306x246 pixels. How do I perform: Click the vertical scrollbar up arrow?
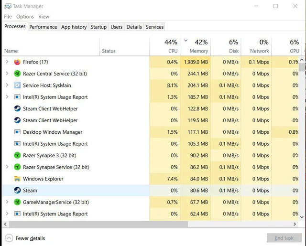pyautogui.click(x=302, y=59)
